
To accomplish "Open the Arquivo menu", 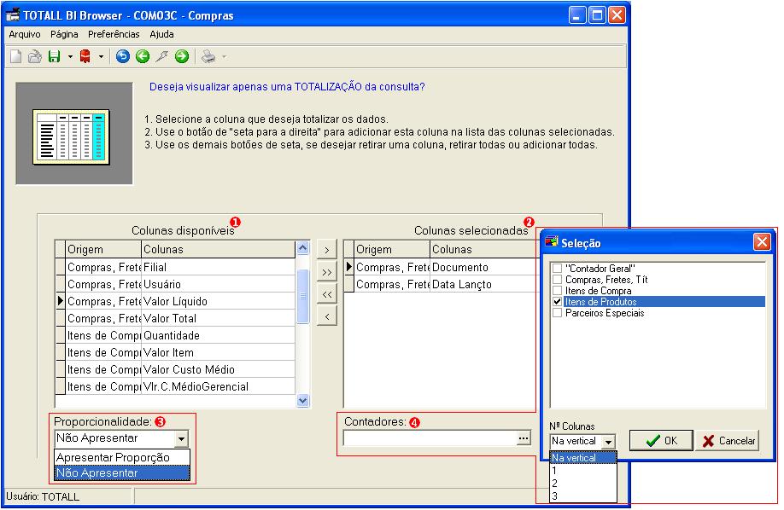I will pos(25,34).
